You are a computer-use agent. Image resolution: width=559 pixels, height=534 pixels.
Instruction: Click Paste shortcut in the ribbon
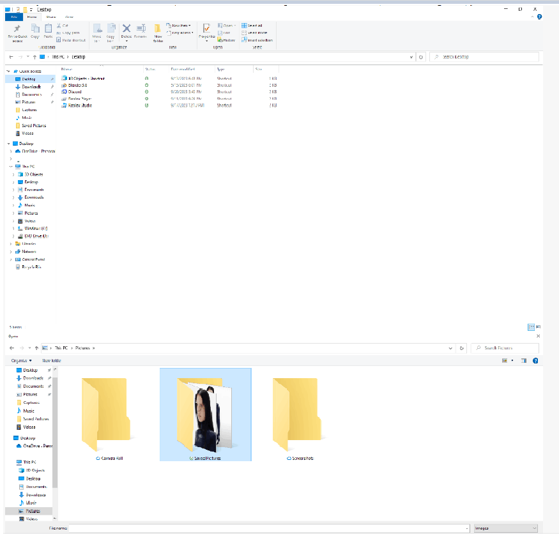(71, 40)
